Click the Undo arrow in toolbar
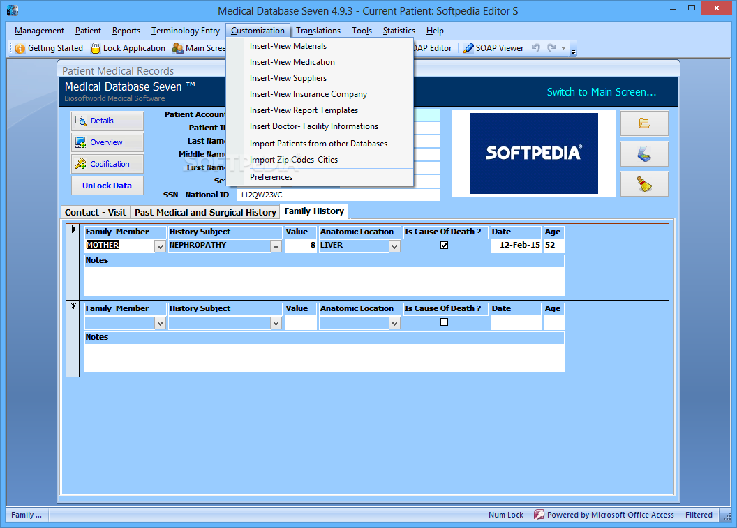The image size is (737, 528). coord(535,47)
